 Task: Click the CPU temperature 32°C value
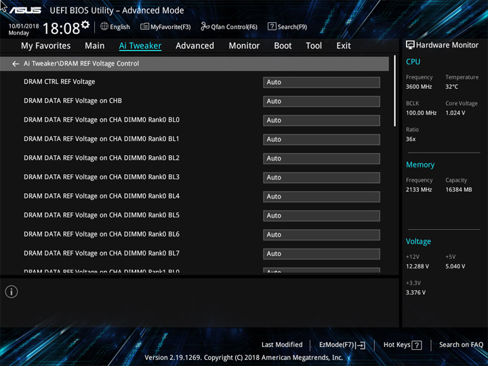click(x=451, y=87)
